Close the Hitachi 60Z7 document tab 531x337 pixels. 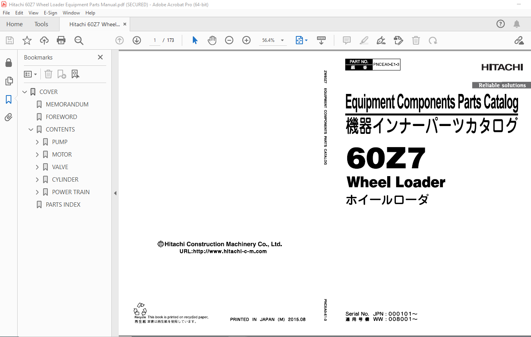coord(125,24)
